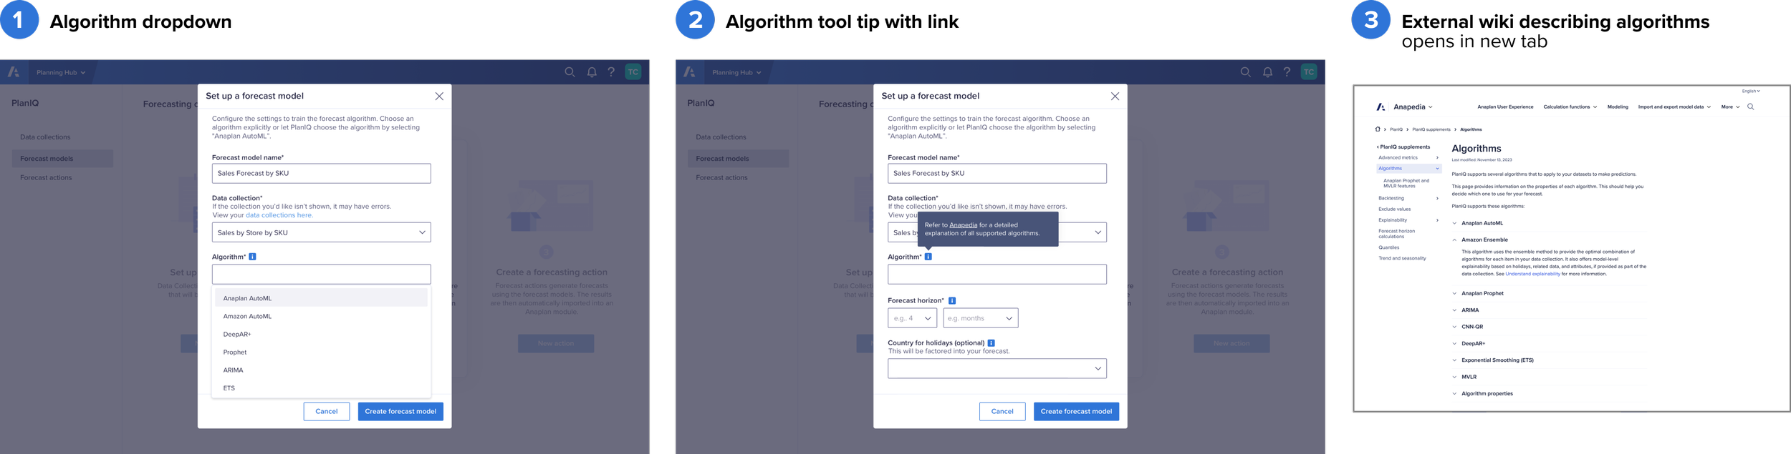Click the Anaplan logo in the tool tip panel
1791x454 pixels.
(689, 72)
